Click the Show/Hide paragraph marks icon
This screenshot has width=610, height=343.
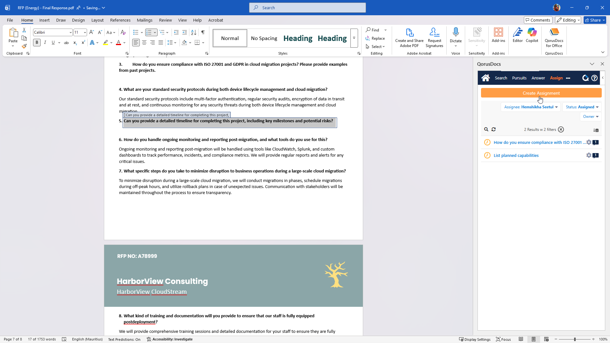click(203, 32)
